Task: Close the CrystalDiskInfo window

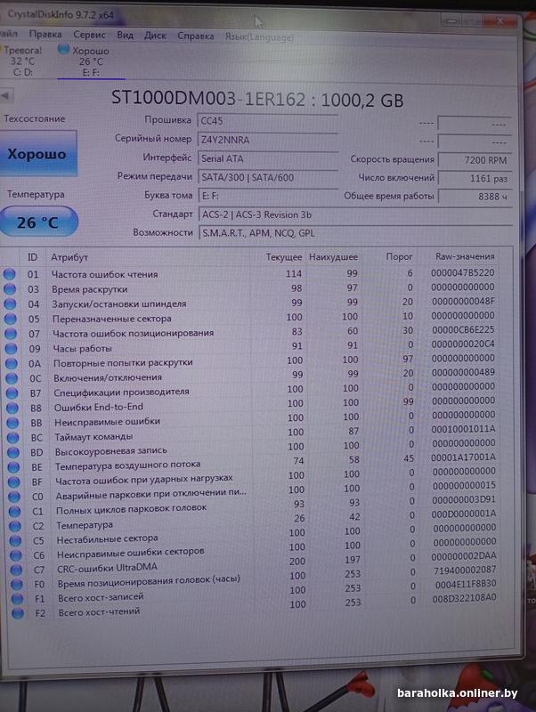Action: point(499,20)
